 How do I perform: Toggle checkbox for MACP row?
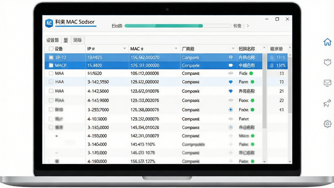click(x=51, y=65)
